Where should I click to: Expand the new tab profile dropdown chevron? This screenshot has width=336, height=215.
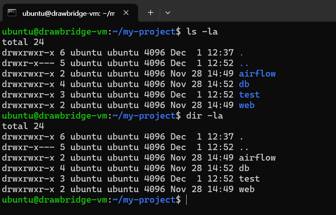pyautogui.click(x=168, y=13)
